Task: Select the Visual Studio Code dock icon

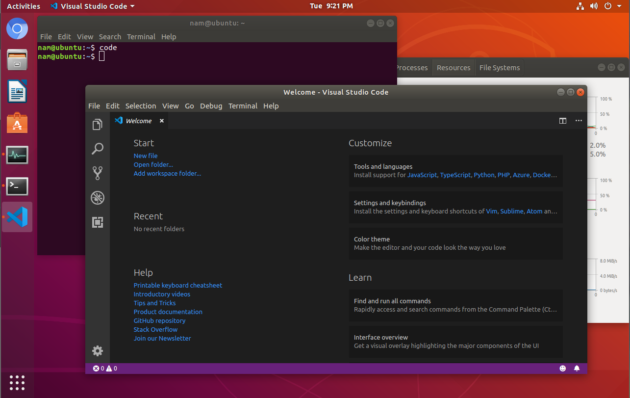Action: click(17, 217)
